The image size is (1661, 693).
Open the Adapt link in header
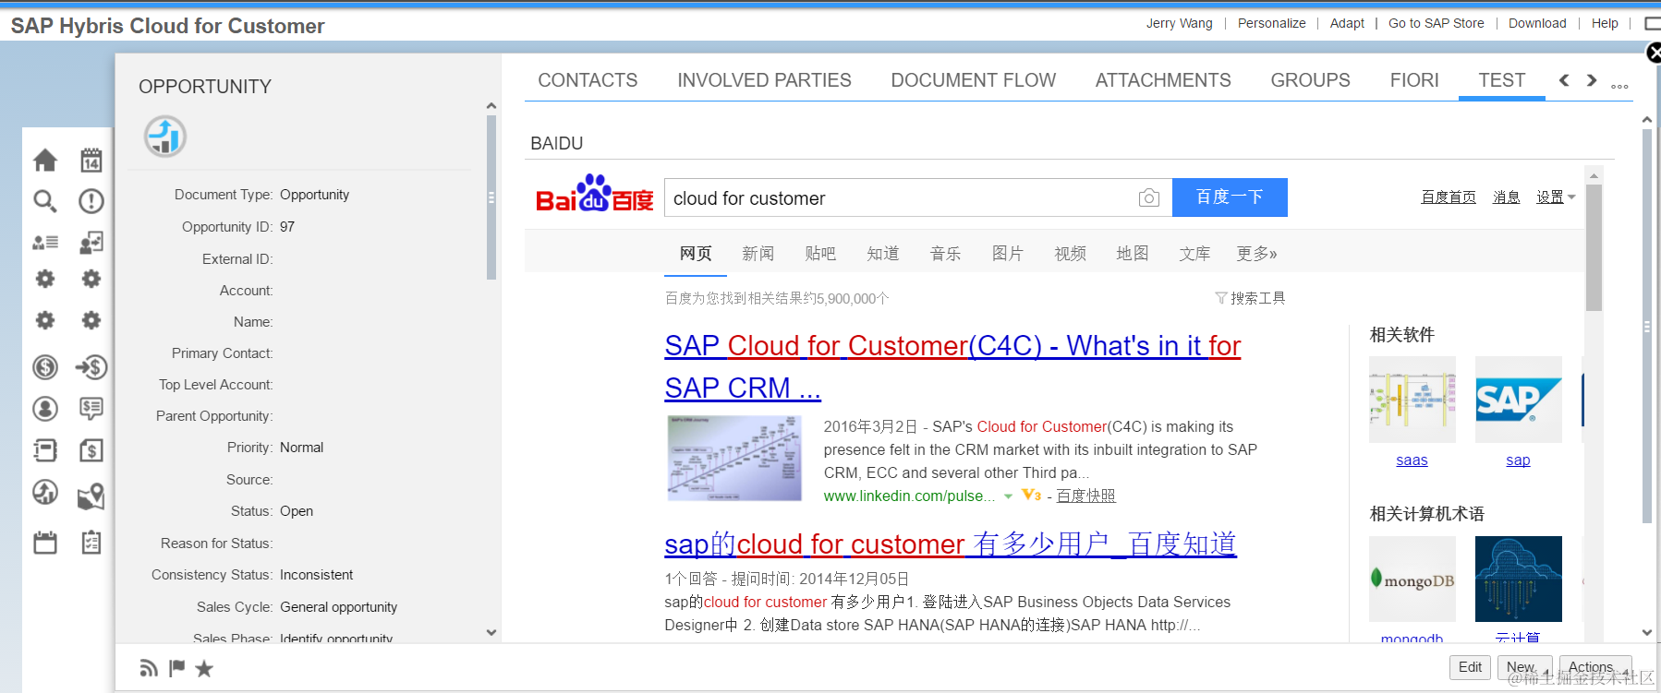tap(1347, 23)
